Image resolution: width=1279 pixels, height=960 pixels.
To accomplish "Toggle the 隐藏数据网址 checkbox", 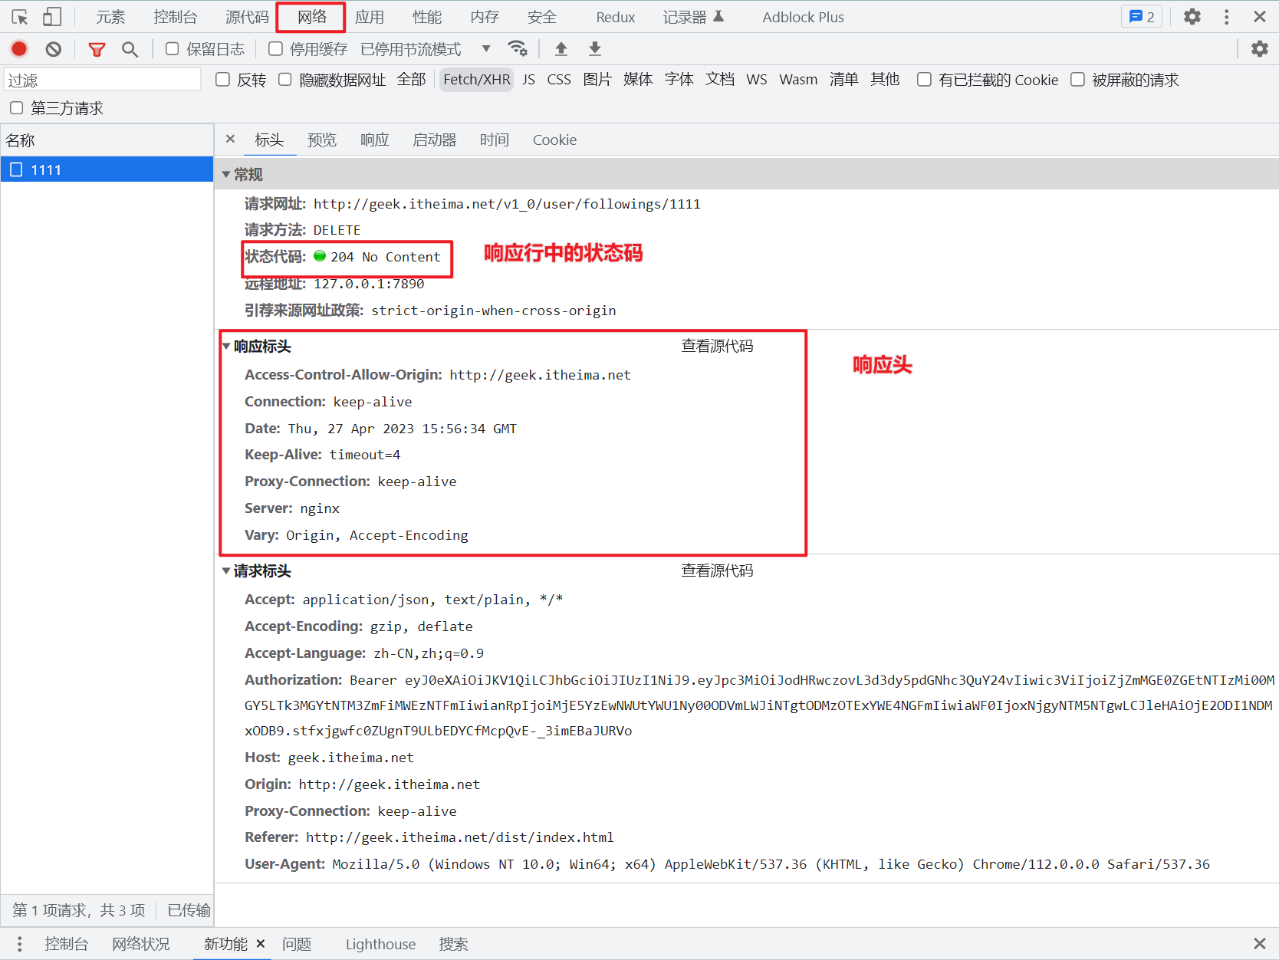I will [x=285, y=80].
